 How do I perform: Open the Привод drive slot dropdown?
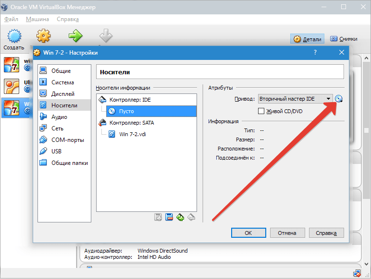tap(296, 99)
